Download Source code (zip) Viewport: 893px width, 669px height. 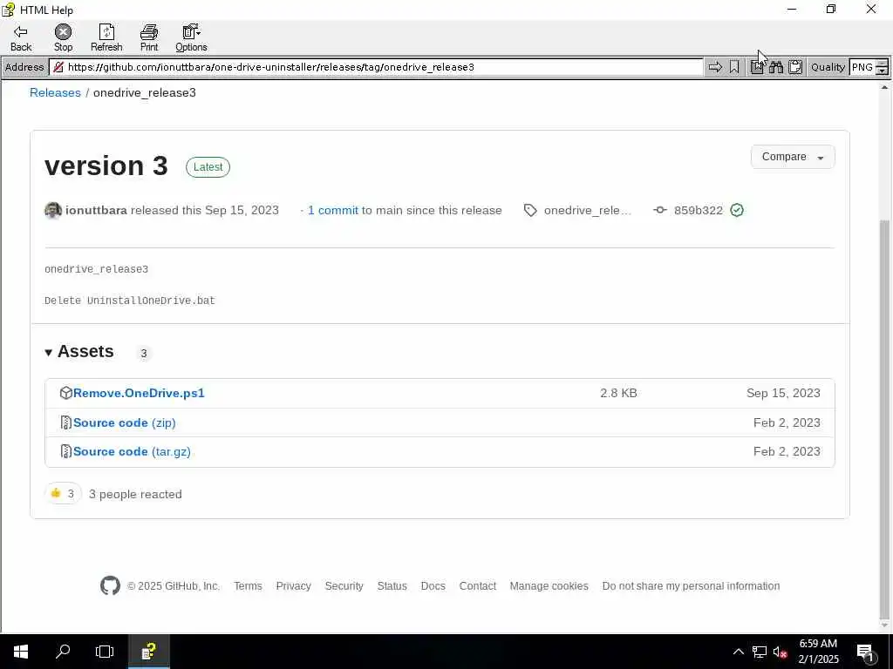(x=124, y=422)
